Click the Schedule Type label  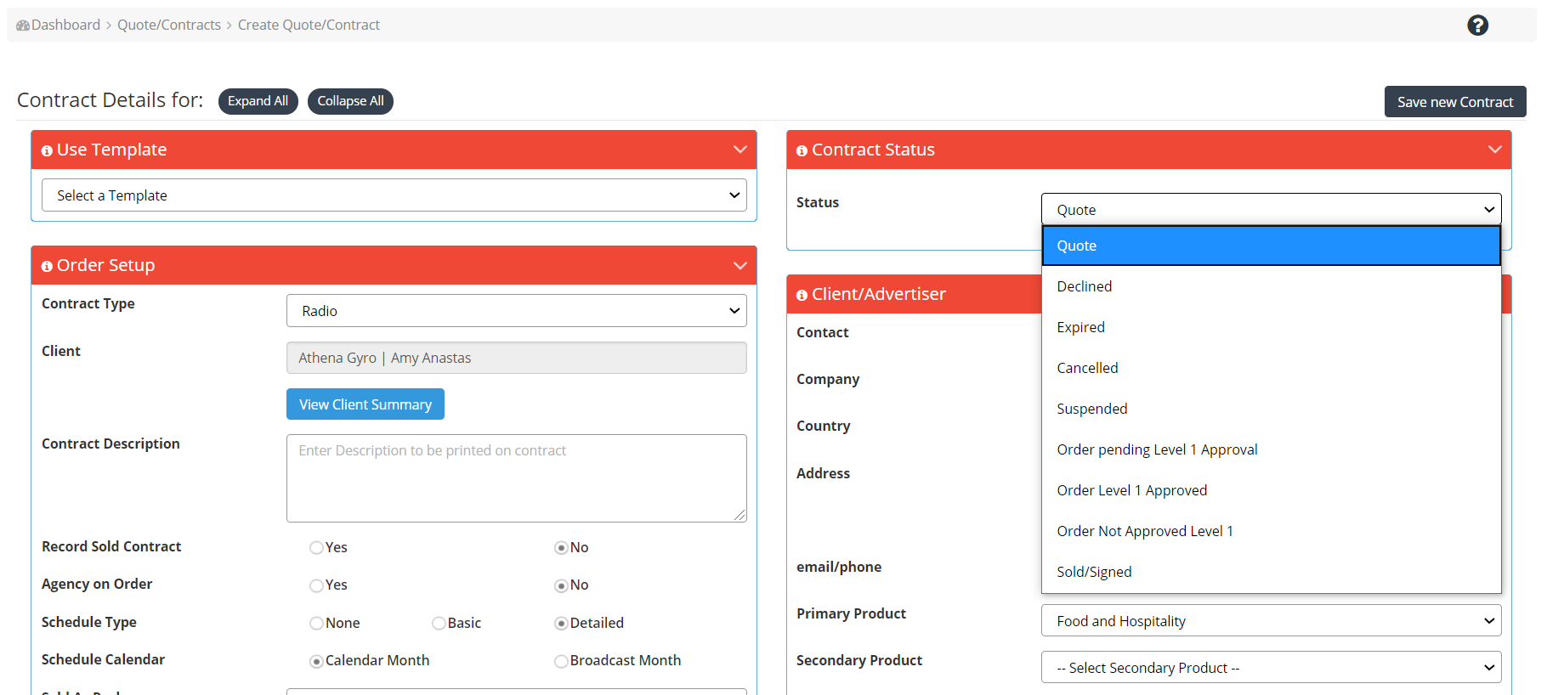pos(89,622)
